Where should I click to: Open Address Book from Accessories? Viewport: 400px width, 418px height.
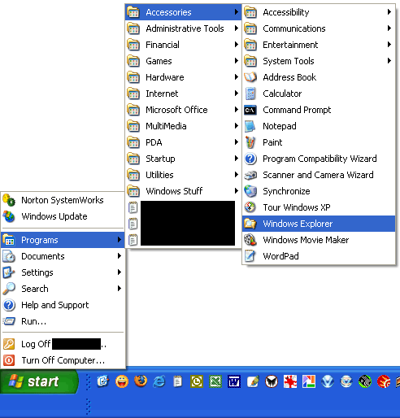point(319,77)
